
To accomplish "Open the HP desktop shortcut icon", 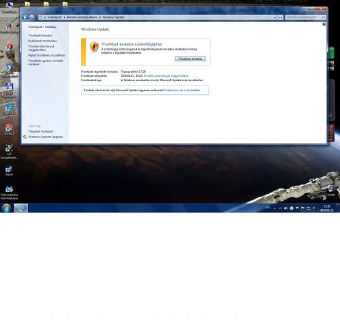I will (x=9, y=148).
